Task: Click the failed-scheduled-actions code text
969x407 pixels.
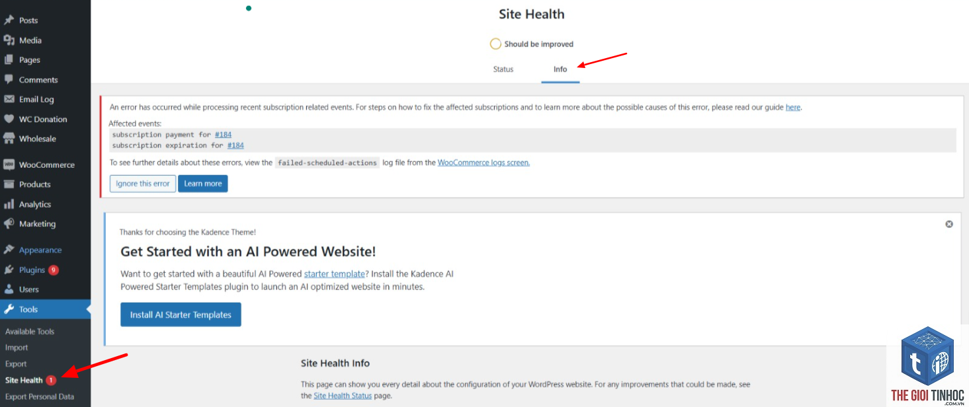Action: [327, 163]
